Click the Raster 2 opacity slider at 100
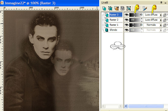Image resolution: width=168 pixels, height=111 pixels. click(x=136, y=20)
